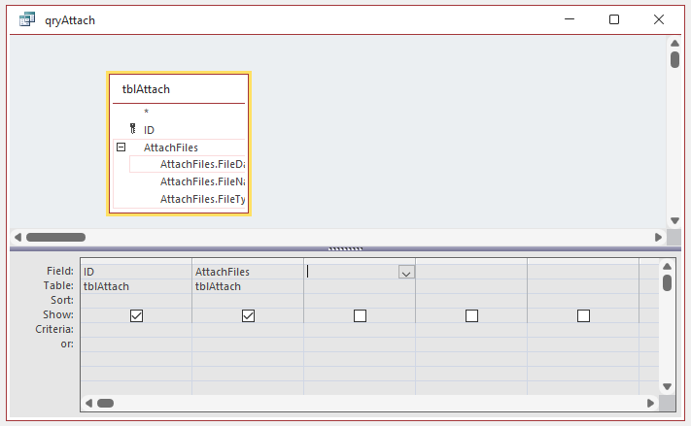Click the primary key icon beside ID
This screenshot has width=691, height=426.
coord(132,128)
